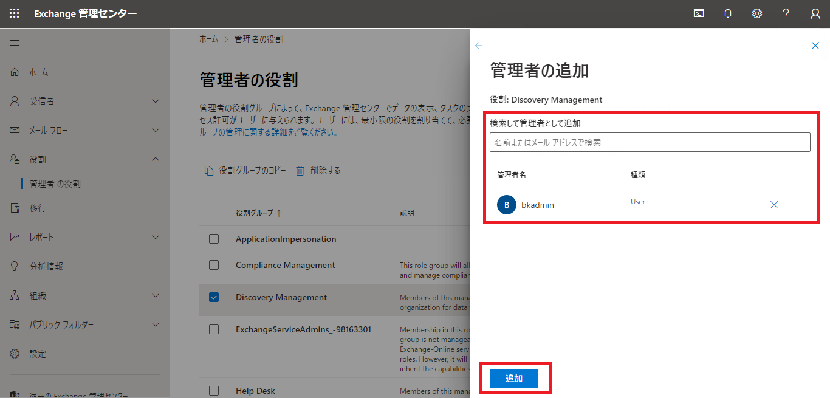Open 分析情報 in the sidebar
830x398 pixels.
46,266
